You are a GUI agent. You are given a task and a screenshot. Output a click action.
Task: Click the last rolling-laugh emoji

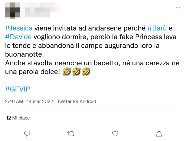tap(86, 72)
